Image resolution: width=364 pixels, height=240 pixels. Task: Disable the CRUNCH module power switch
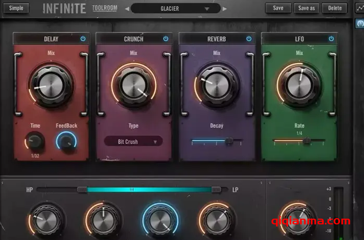(x=166, y=39)
